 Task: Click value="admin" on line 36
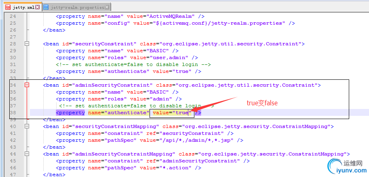coord(151,99)
